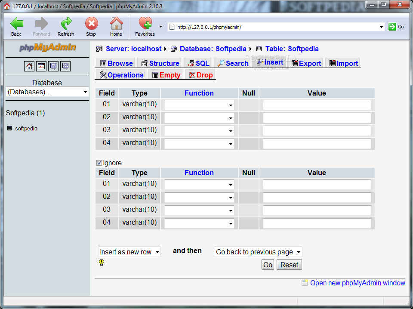The image size is (413, 309).
Task: Open the 'Insert as new row' dropdown
Action: tap(129, 252)
